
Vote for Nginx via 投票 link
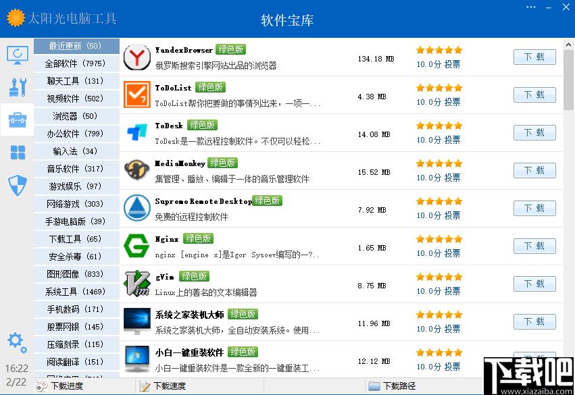(452, 253)
